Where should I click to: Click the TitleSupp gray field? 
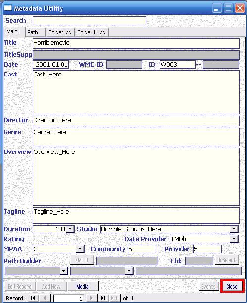[x=136, y=55]
